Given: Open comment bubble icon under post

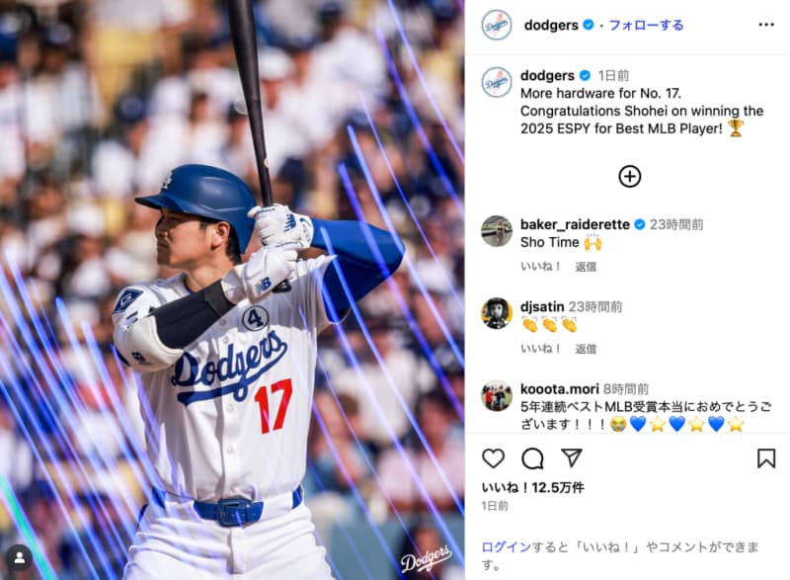Looking at the screenshot, I should [532, 458].
